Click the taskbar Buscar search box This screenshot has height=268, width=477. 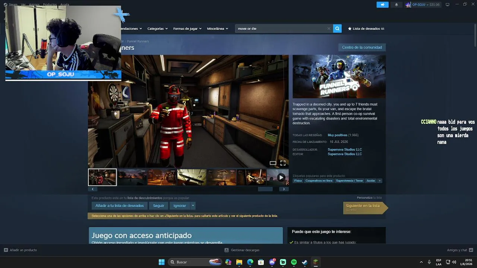195,262
